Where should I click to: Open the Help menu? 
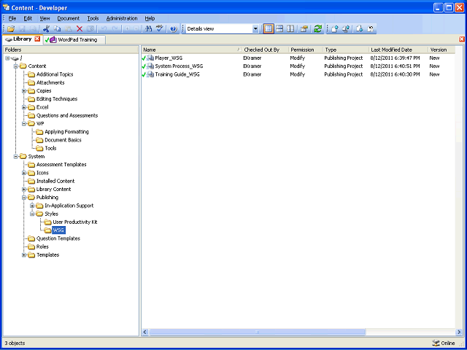150,18
